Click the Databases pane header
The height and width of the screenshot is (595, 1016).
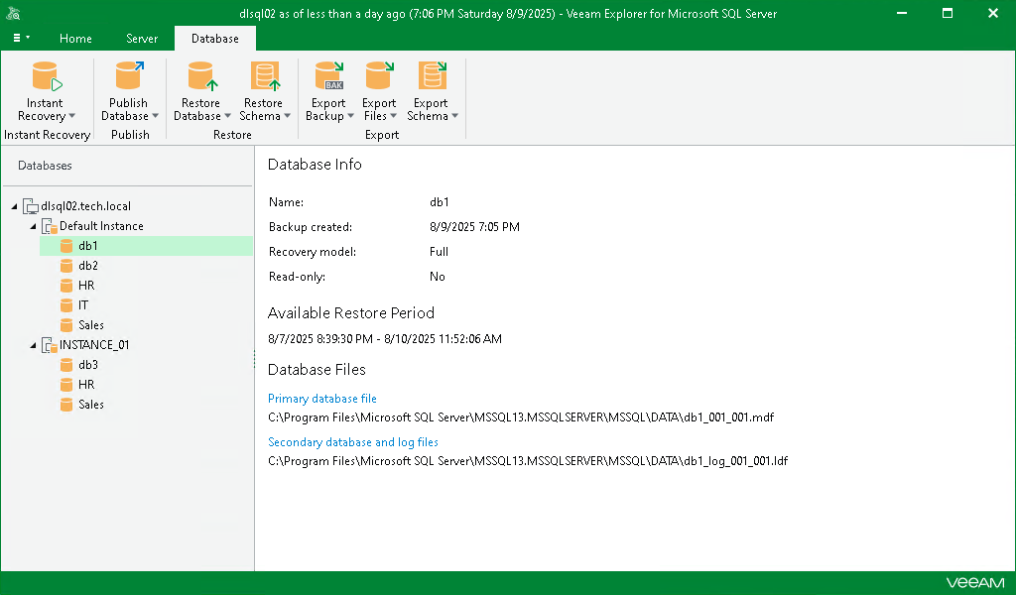click(x=45, y=166)
